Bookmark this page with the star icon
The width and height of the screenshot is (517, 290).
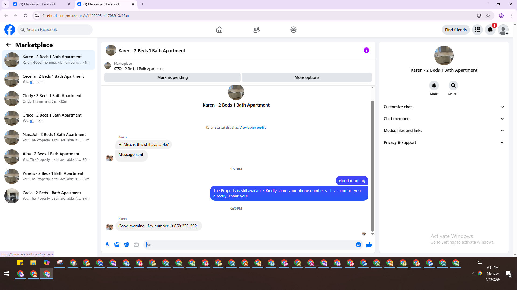[x=488, y=16]
